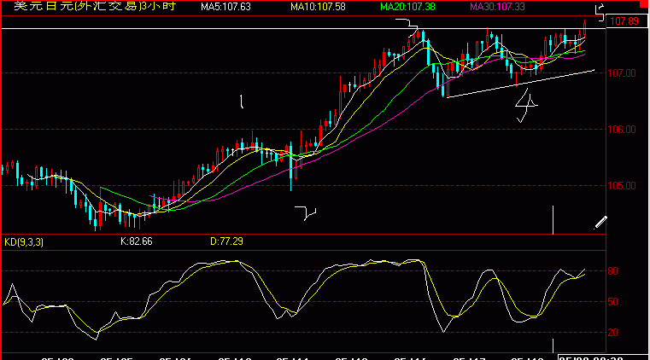Select the green MA20:107.38 label
650x360 pixels.
[x=407, y=7]
